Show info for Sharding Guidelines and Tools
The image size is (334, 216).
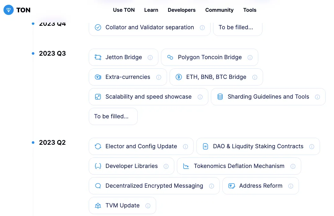pos(317,97)
